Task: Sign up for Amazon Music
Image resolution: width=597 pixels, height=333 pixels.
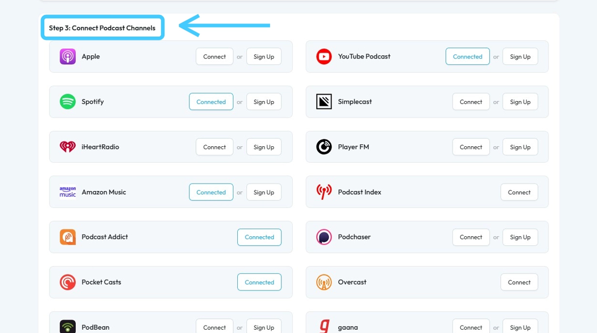Action: pyautogui.click(x=264, y=192)
